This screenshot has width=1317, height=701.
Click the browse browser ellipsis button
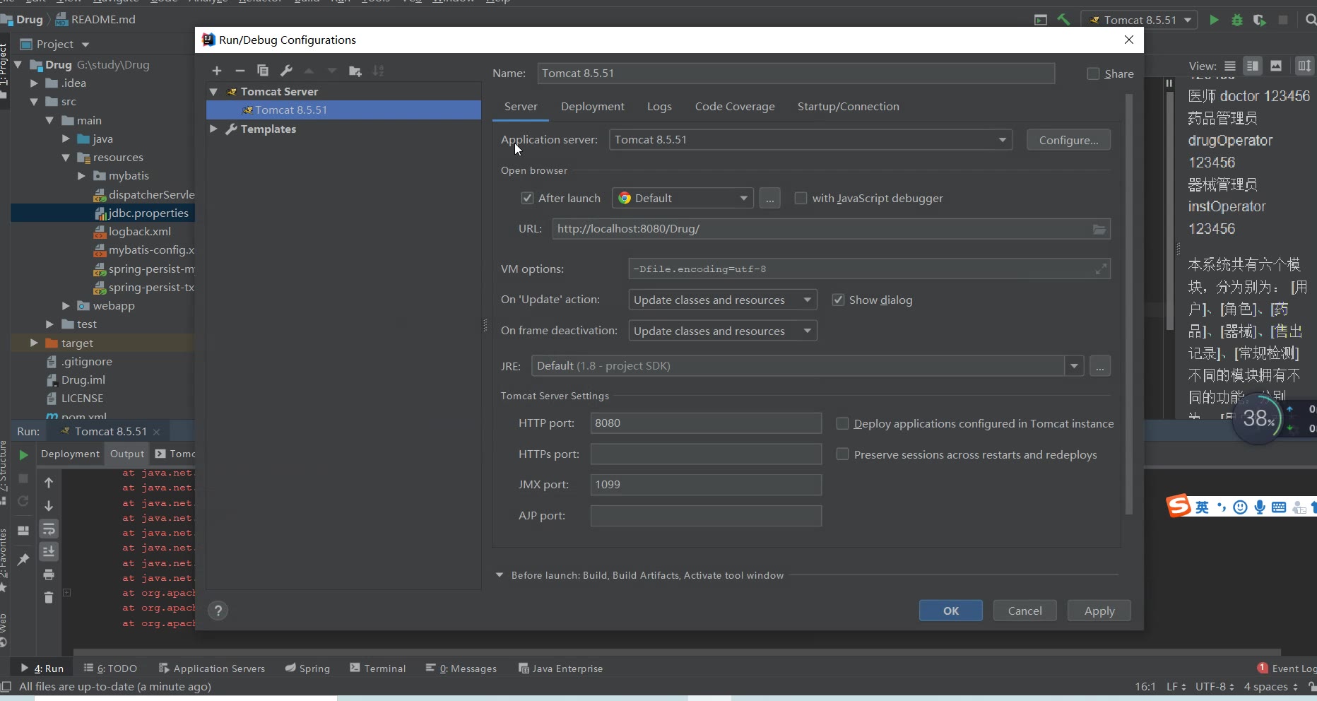(x=769, y=198)
